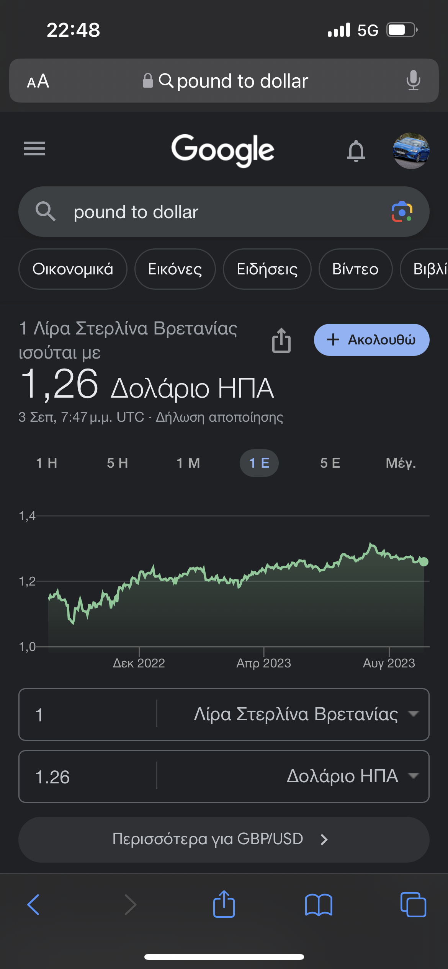Tap the notifications bell icon
448x969 pixels.
click(x=356, y=150)
